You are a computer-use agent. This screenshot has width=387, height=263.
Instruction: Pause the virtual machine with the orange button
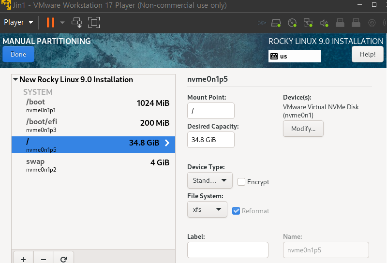(50, 22)
